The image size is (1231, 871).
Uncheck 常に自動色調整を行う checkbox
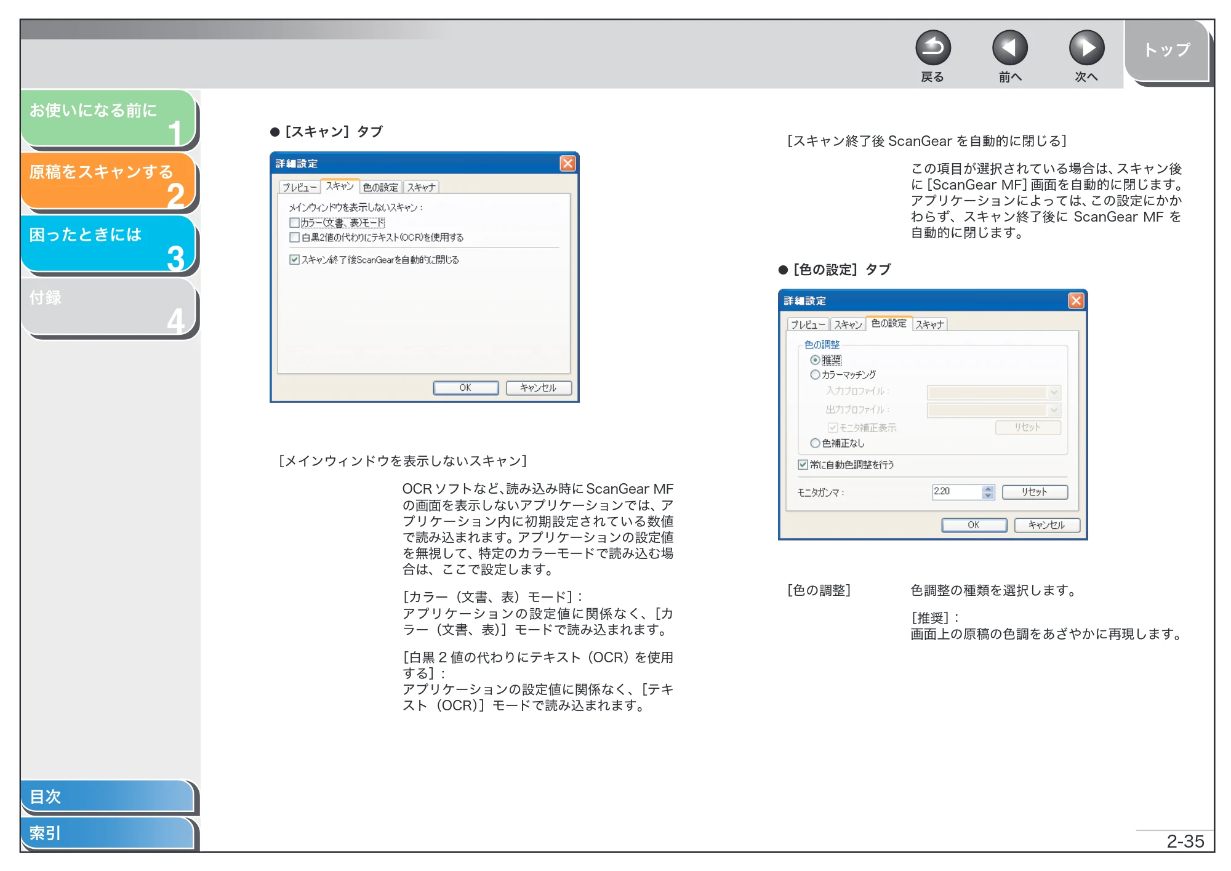[803, 465]
